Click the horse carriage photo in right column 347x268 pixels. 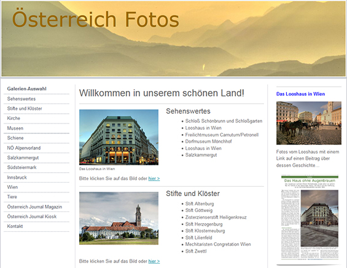[x=309, y=123]
